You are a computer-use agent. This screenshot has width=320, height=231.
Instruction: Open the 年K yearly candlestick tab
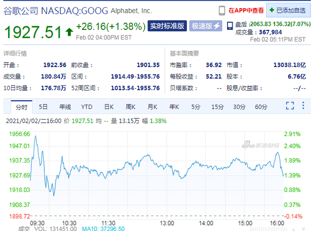point(174,107)
